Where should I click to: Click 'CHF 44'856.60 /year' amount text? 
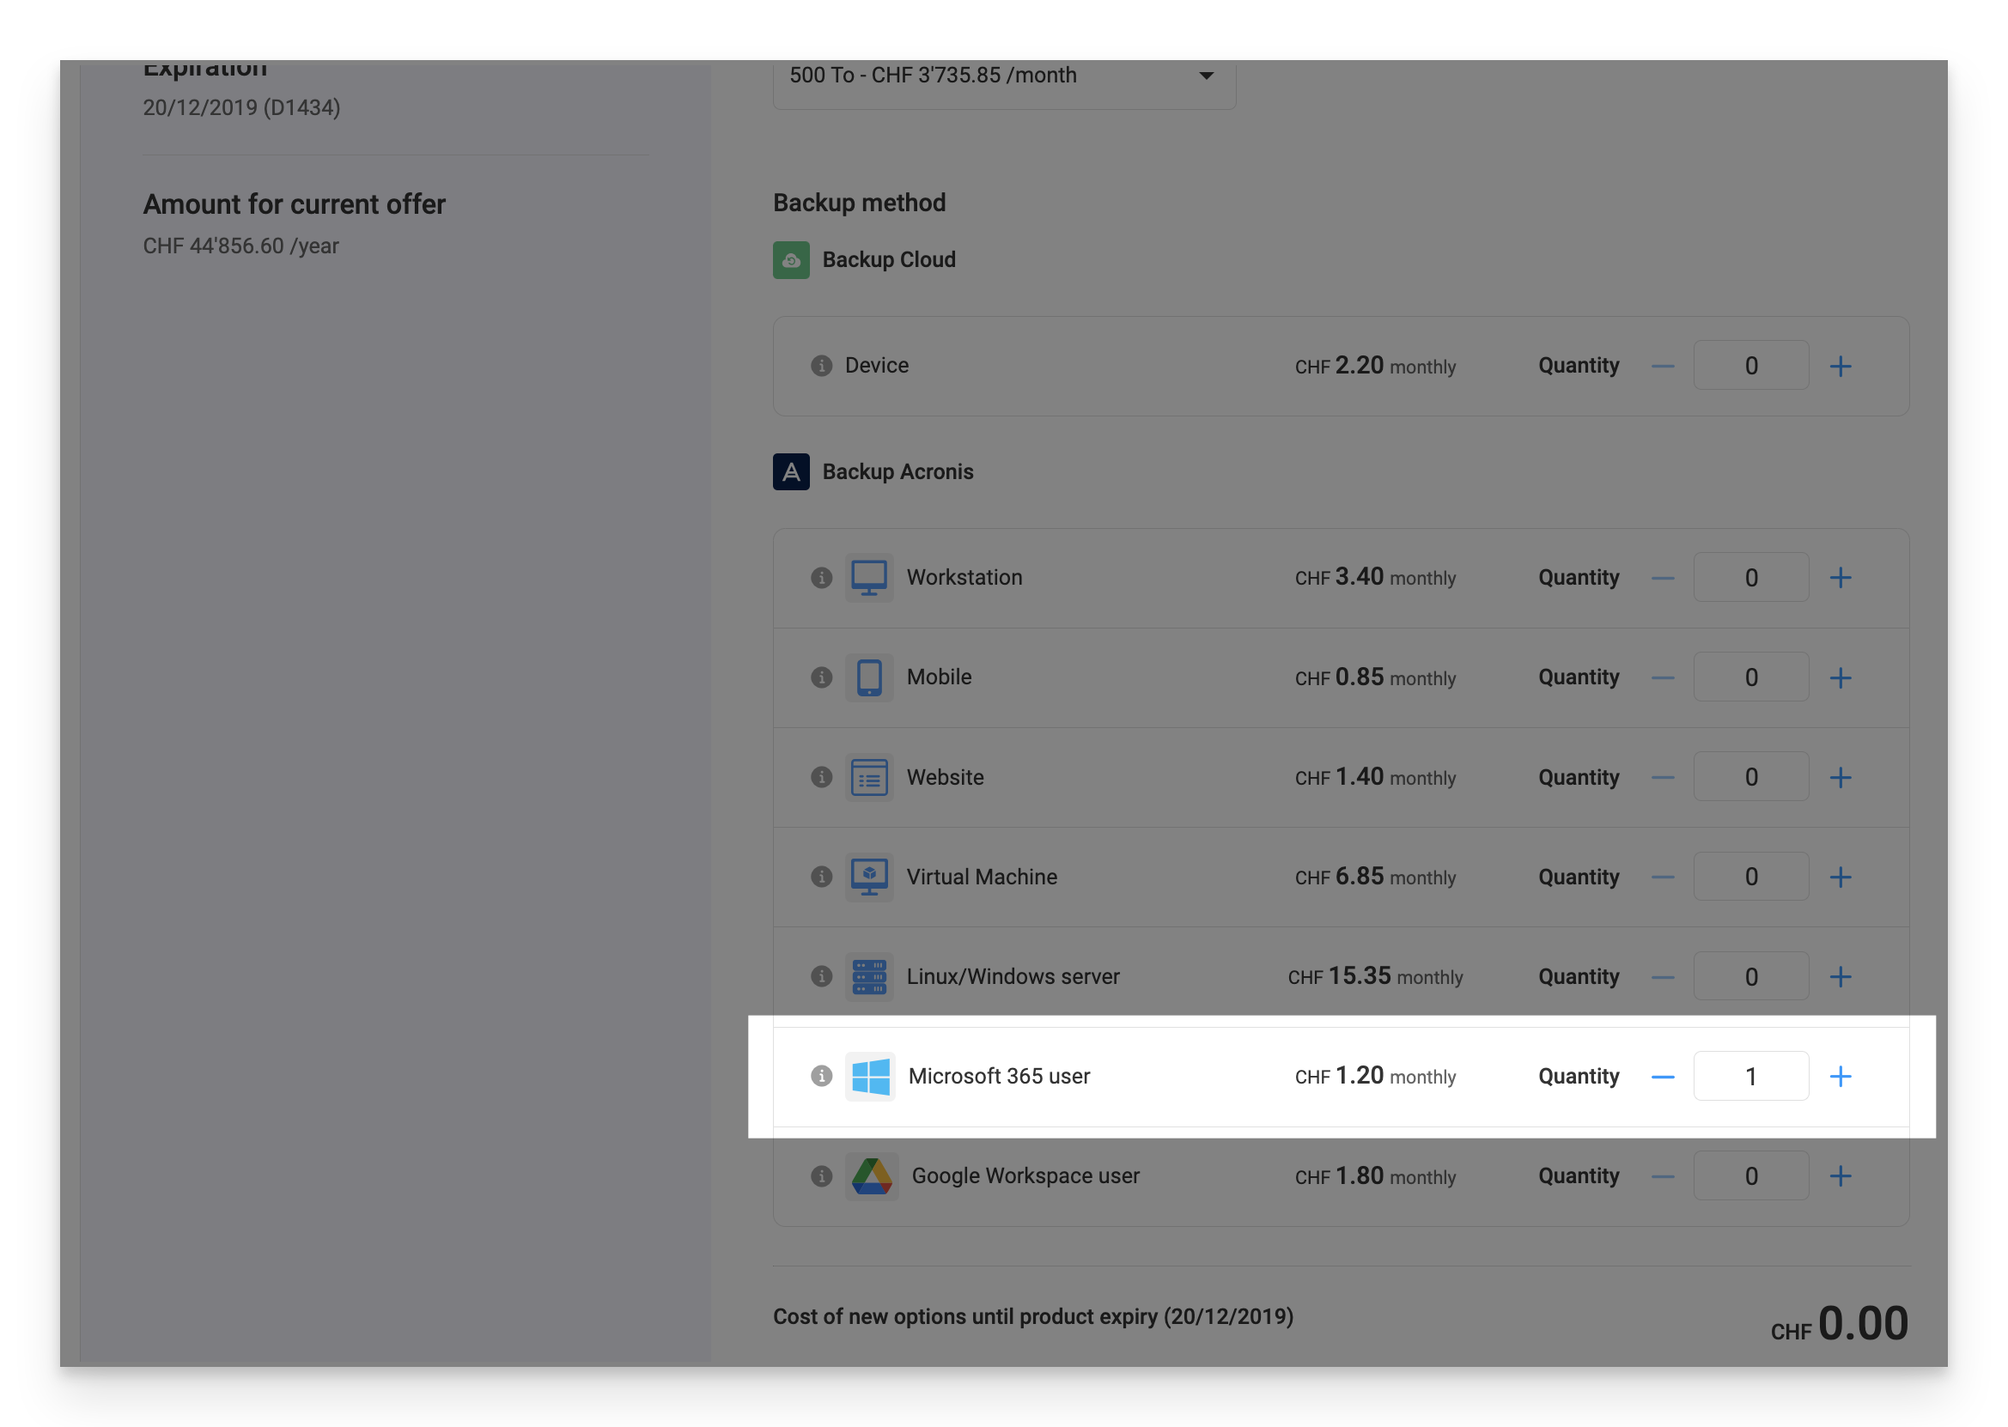click(240, 246)
